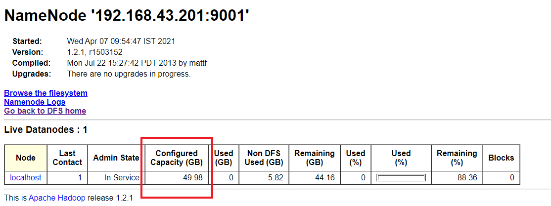Click the NameNode page heading
The image size is (551, 206).
tap(126, 15)
